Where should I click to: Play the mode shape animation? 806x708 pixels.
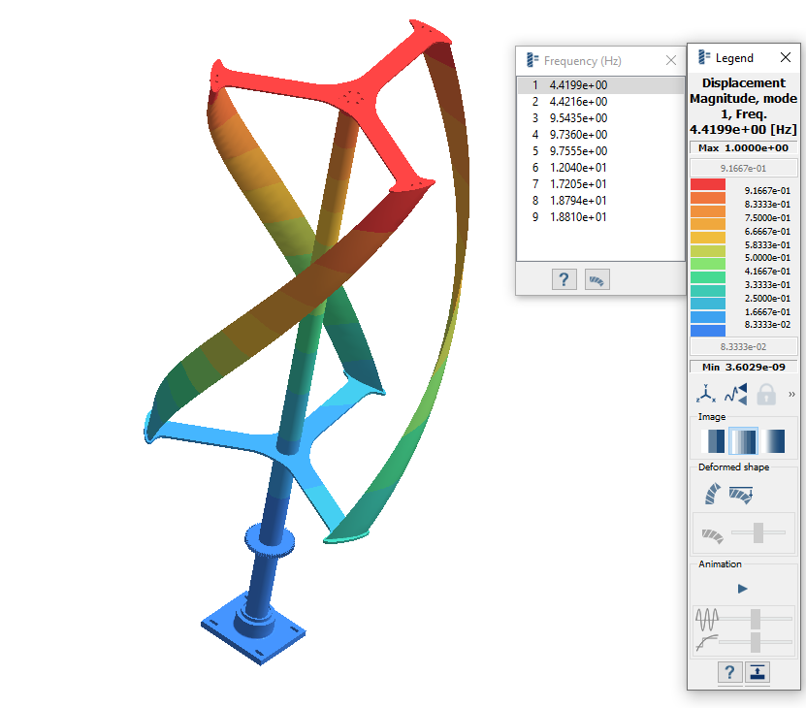743,589
